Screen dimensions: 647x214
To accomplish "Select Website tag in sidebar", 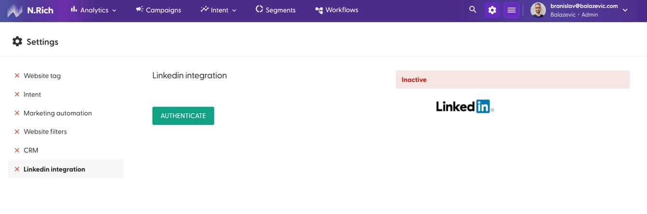I will pos(42,76).
